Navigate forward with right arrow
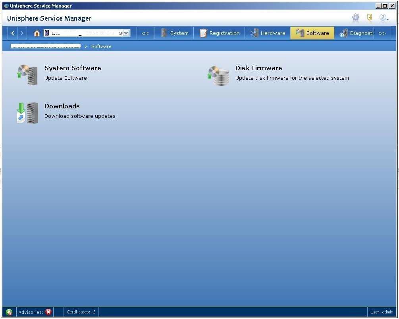 [22, 33]
